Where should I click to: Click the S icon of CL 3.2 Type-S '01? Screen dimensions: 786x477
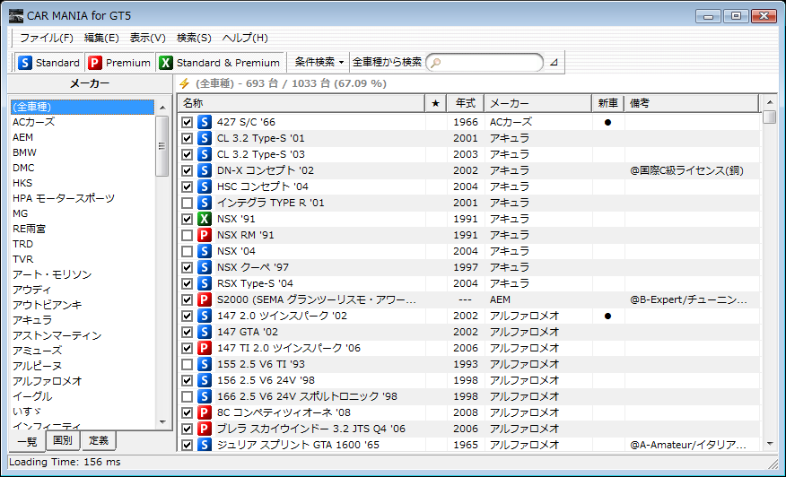(204, 138)
